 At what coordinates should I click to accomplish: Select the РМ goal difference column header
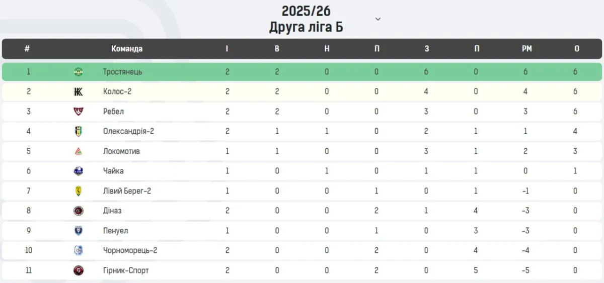(x=526, y=49)
